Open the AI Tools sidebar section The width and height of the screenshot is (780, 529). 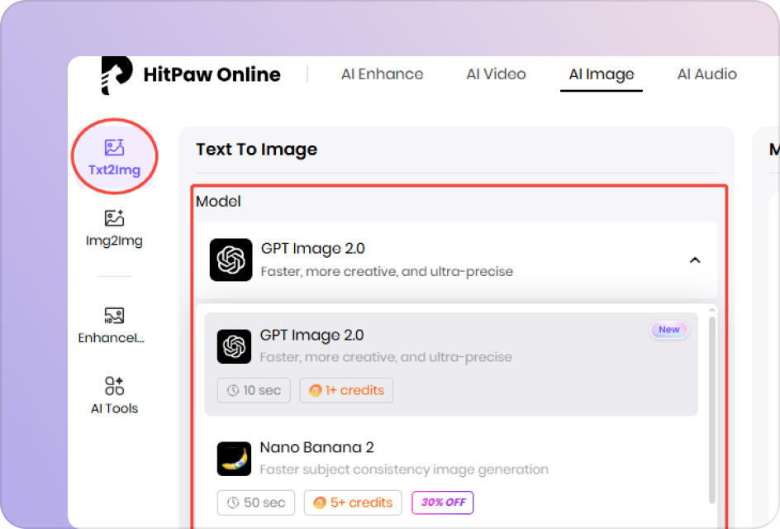[114, 396]
